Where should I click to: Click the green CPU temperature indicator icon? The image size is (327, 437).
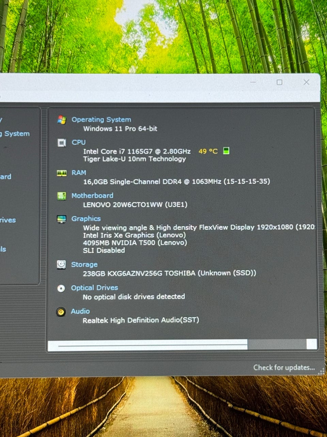(x=226, y=151)
